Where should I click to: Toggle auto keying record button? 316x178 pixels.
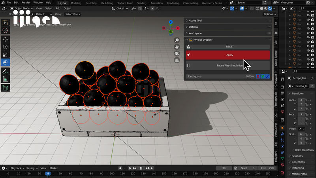[120, 168]
